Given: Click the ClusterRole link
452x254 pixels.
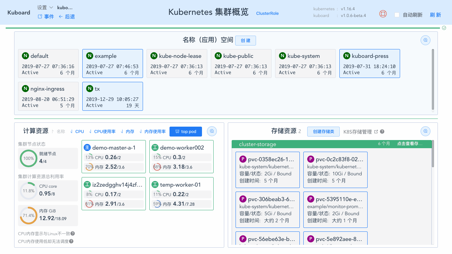Looking at the screenshot, I should (x=267, y=13).
